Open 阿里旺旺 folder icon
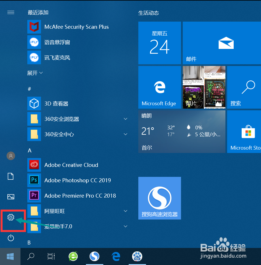This screenshot has width=261, height=265. tap(34, 211)
